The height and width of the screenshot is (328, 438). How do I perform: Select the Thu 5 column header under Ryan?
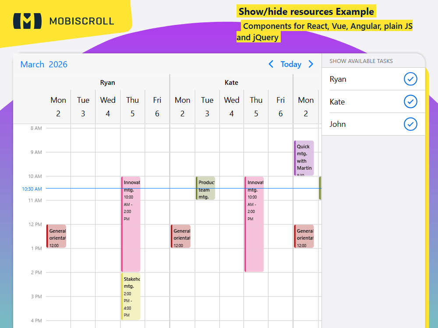click(x=132, y=106)
